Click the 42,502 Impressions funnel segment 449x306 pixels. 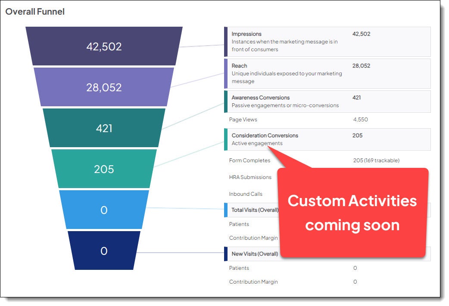104,46
